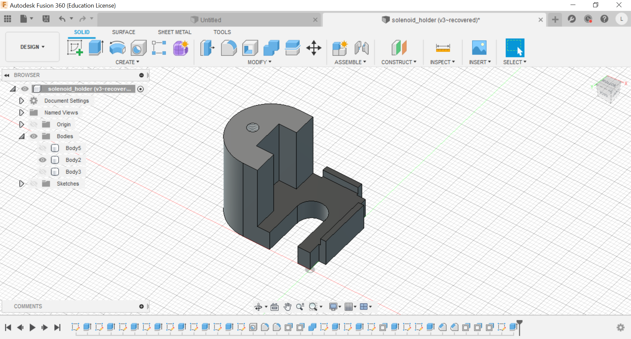Toggle visibility of the Origin folder
Screen dimensions: 631x339
tap(34, 124)
